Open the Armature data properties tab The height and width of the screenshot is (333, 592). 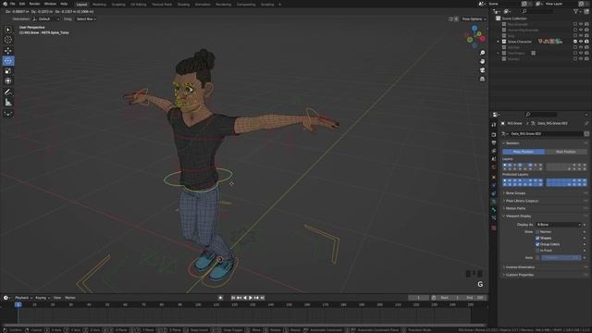(493, 202)
